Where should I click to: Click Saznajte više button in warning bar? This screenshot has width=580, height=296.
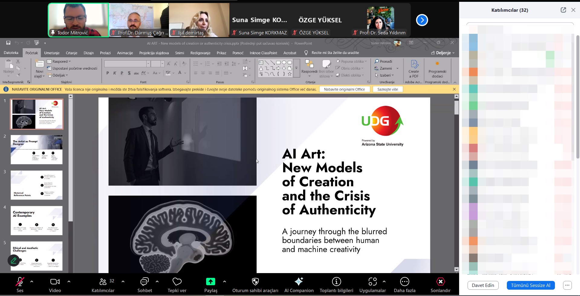click(388, 89)
